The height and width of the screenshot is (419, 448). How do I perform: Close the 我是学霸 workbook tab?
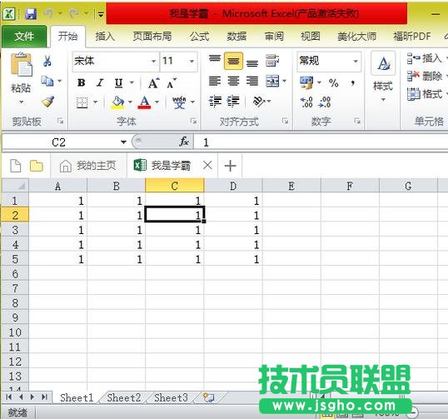(x=207, y=165)
